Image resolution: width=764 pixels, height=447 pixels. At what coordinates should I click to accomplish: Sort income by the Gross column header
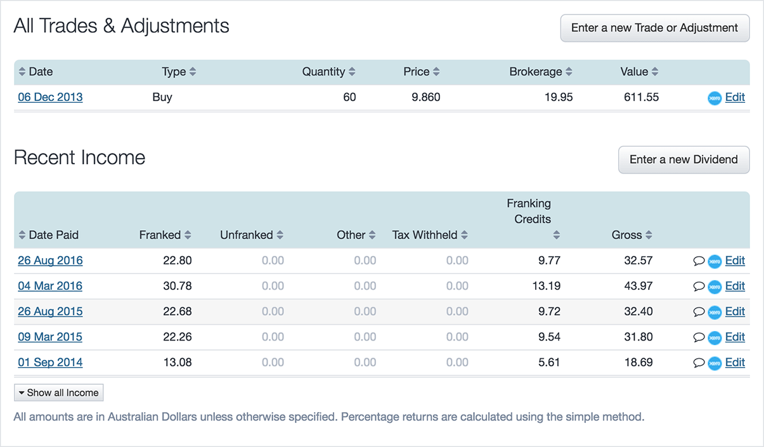(632, 235)
